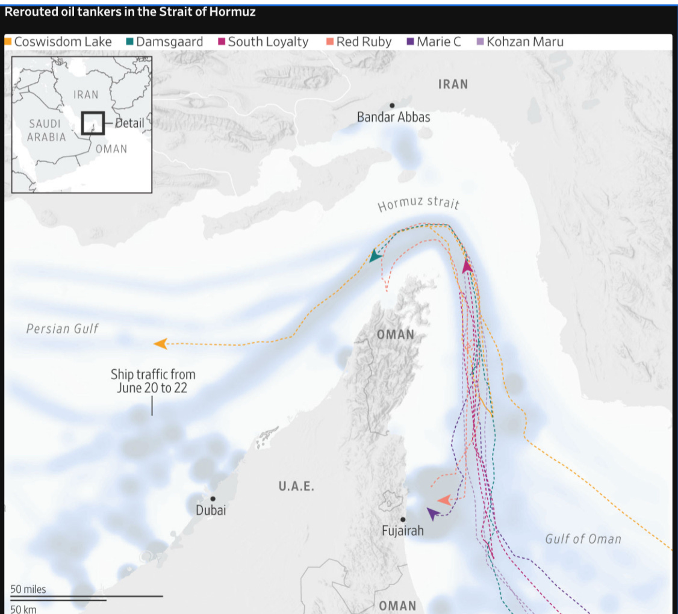Screen dimensions: 678x614
Task: Click the 'Rerouted oil tankers in the Strait of Hormuz' title
Action: click(x=130, y=11)
